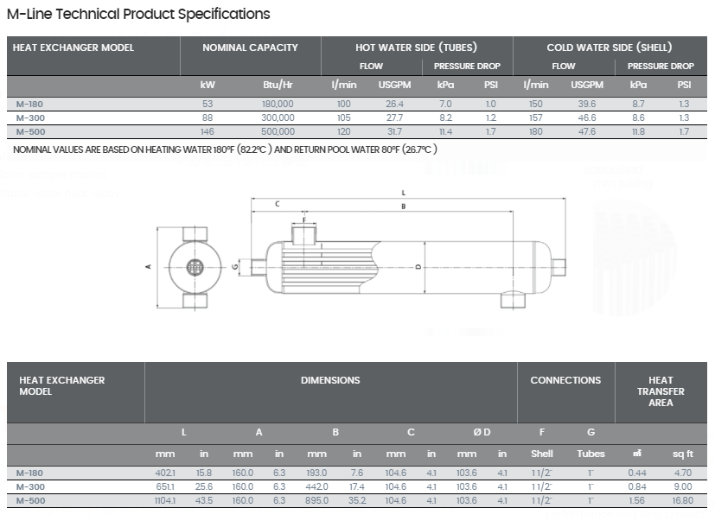Select the Btu/Hr unit label

coord(278,85)
